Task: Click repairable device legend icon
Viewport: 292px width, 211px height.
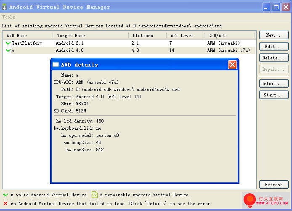Action: click(95, 195)
